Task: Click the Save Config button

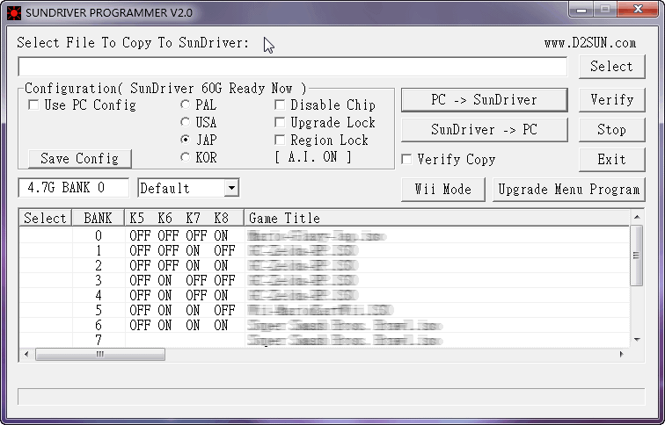Action: coord(80,158)
